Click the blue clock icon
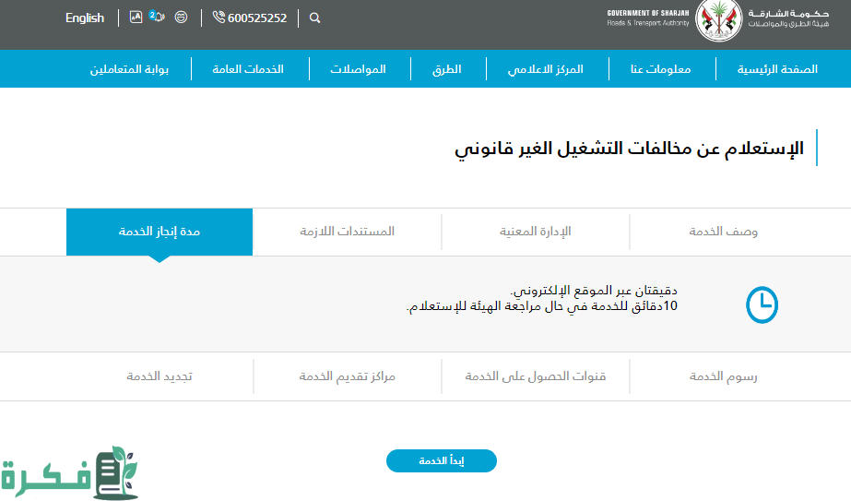Image resolution: width=851 pixels, height=501 pixels. point(762,304)
